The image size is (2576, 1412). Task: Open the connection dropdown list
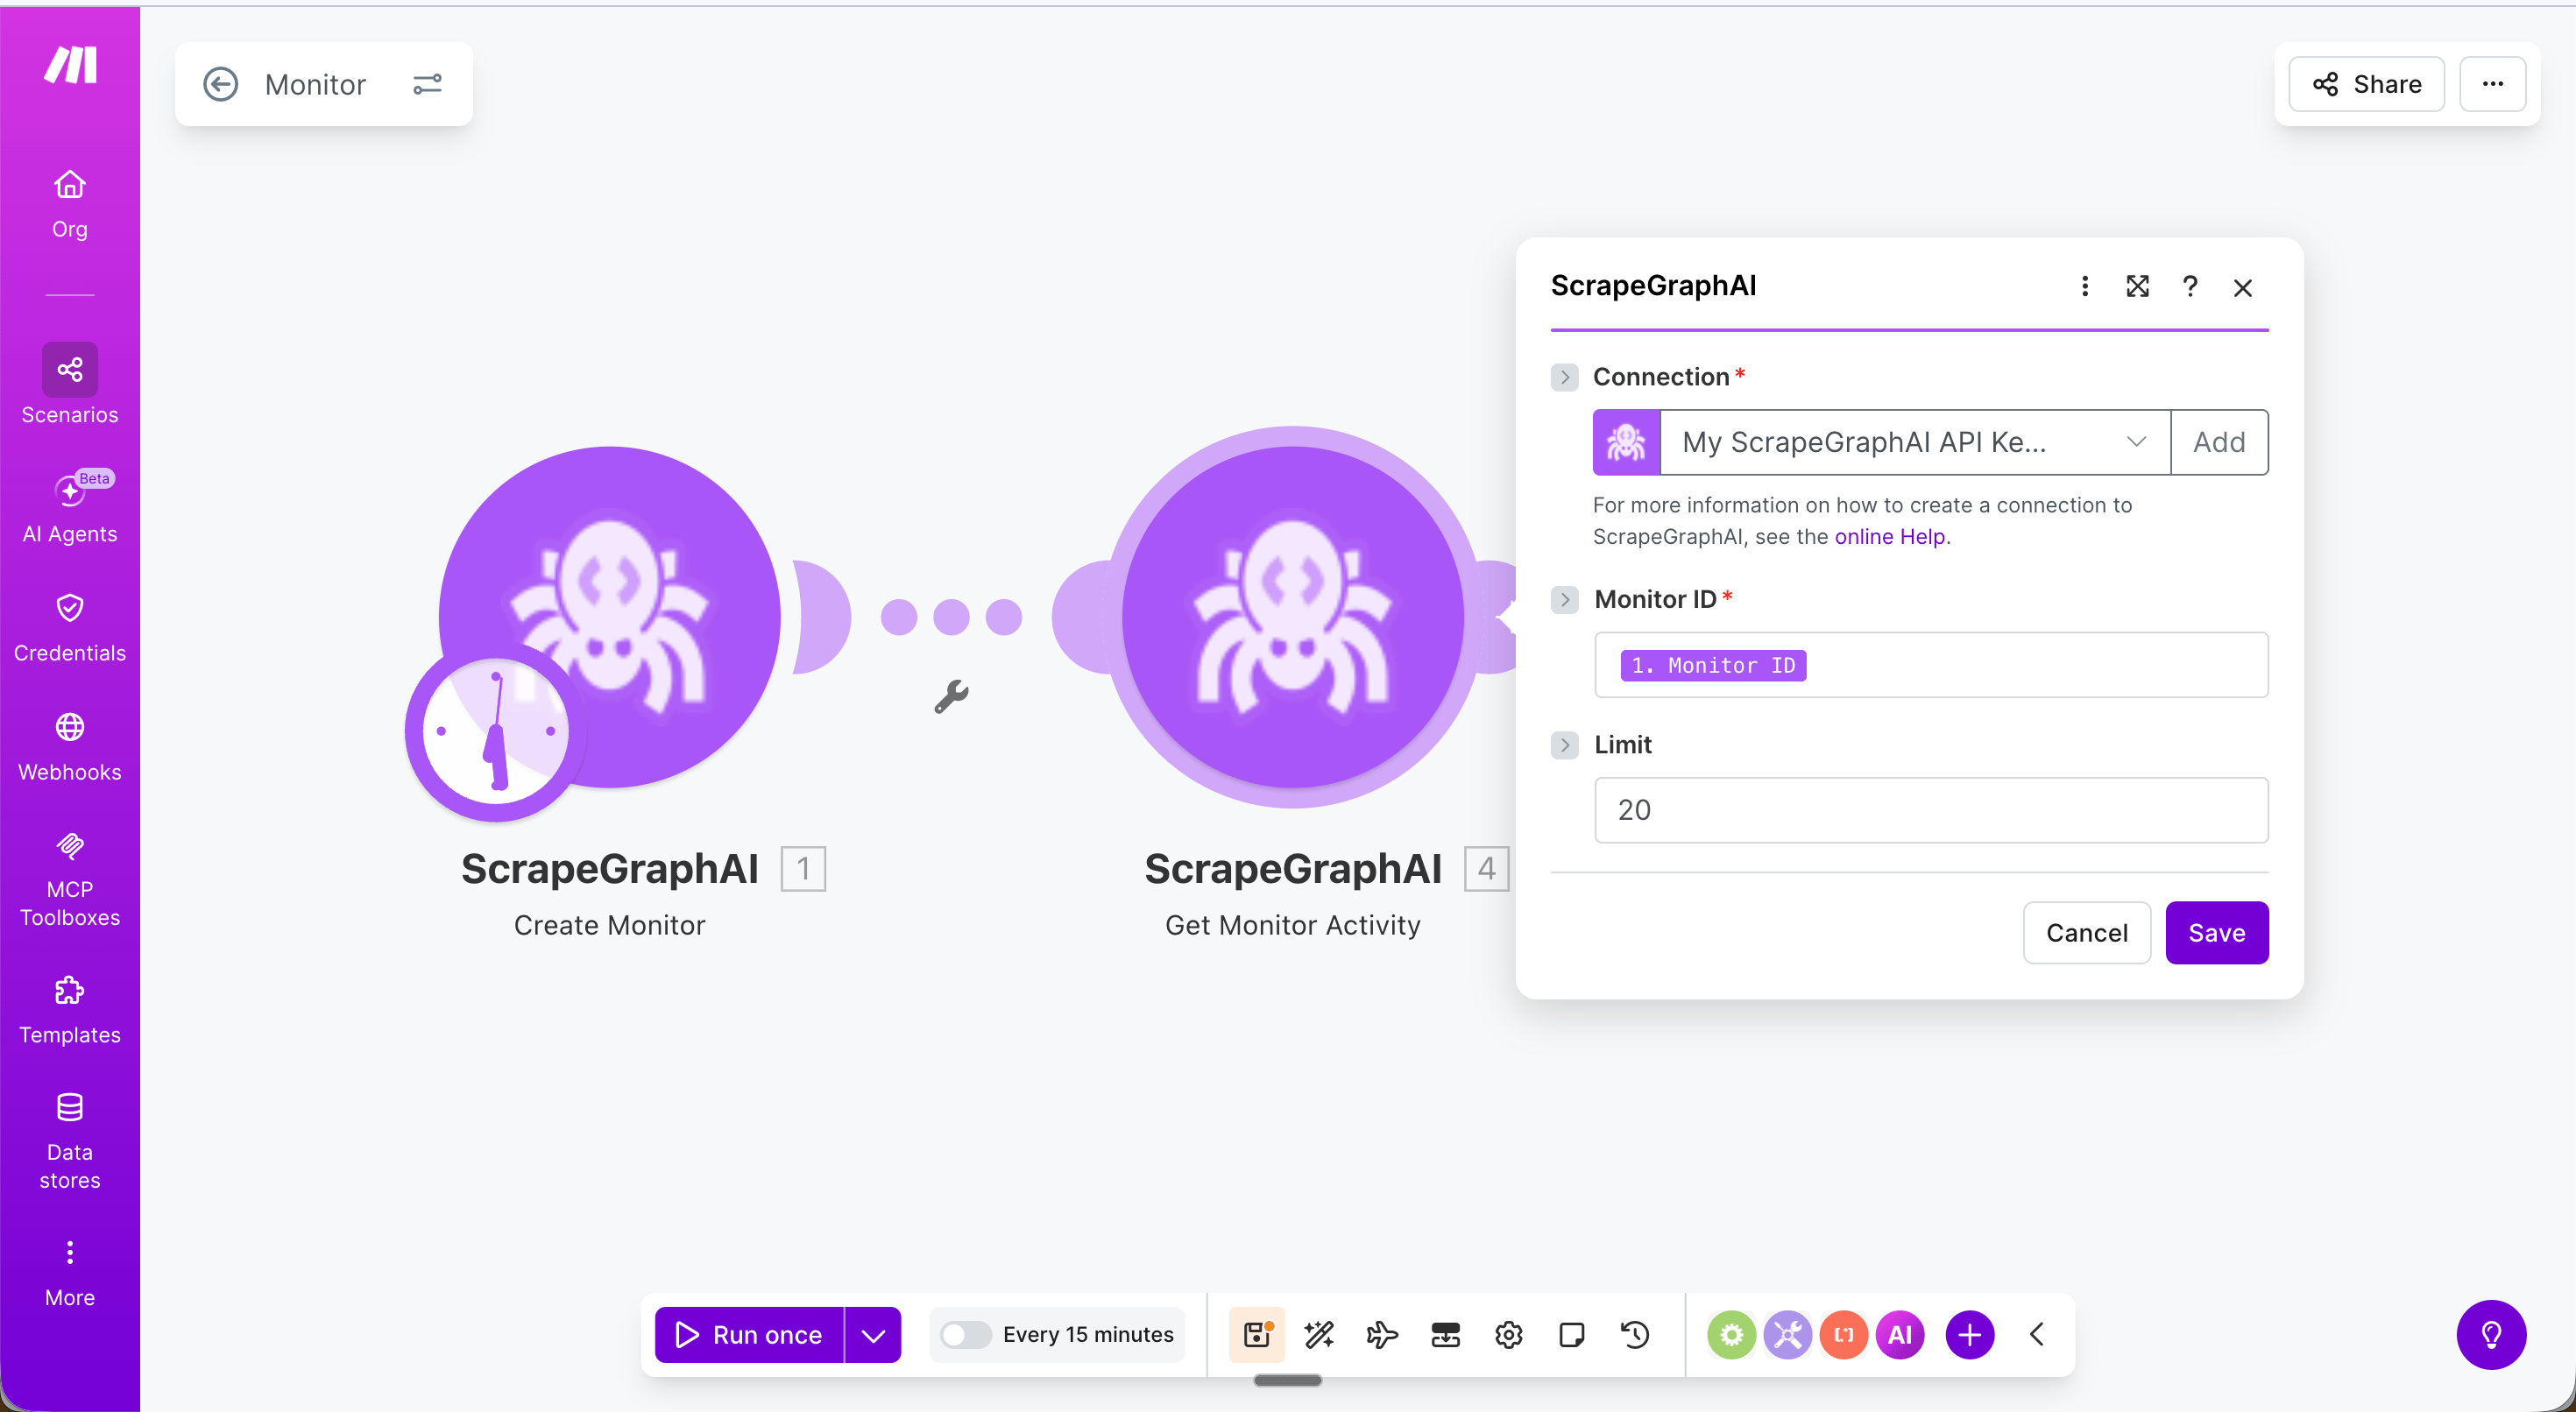tap(1915, 442)
